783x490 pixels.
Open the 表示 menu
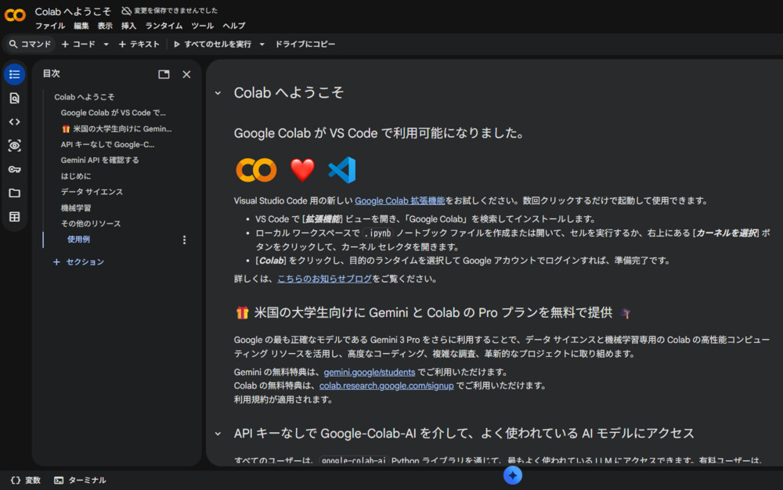coord(105,26)
